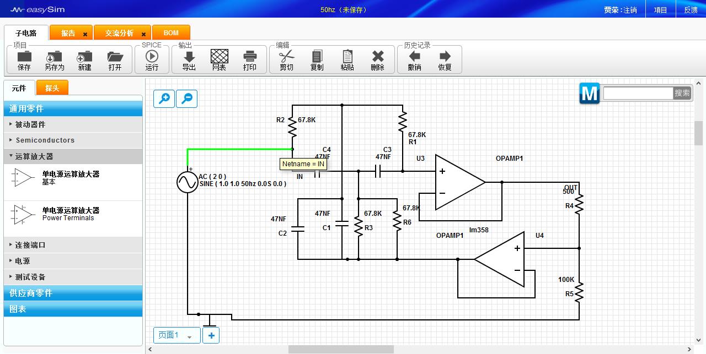Expand the Semiconductors category

(x=73, y=140)
